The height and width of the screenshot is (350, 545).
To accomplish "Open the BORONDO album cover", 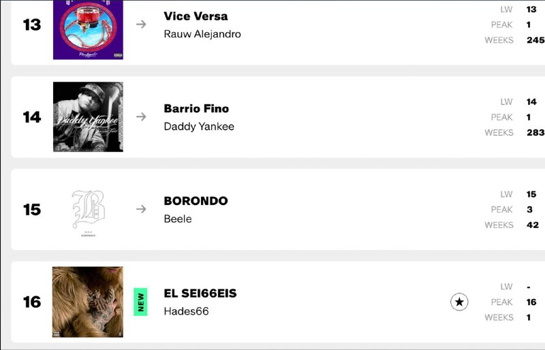I will 88,210.
